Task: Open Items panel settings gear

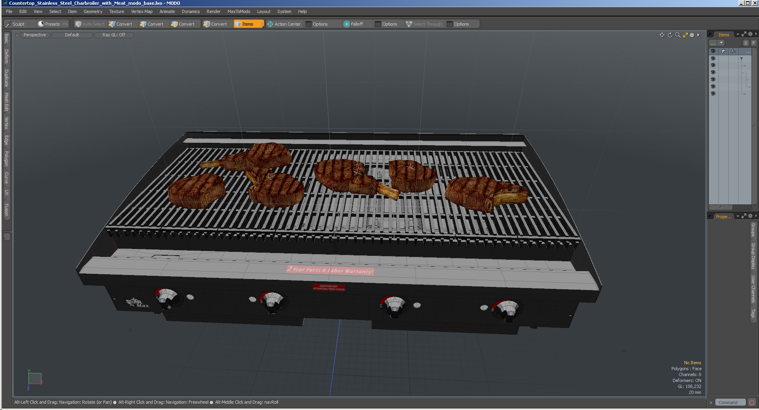Action: (x=750, y=34)
